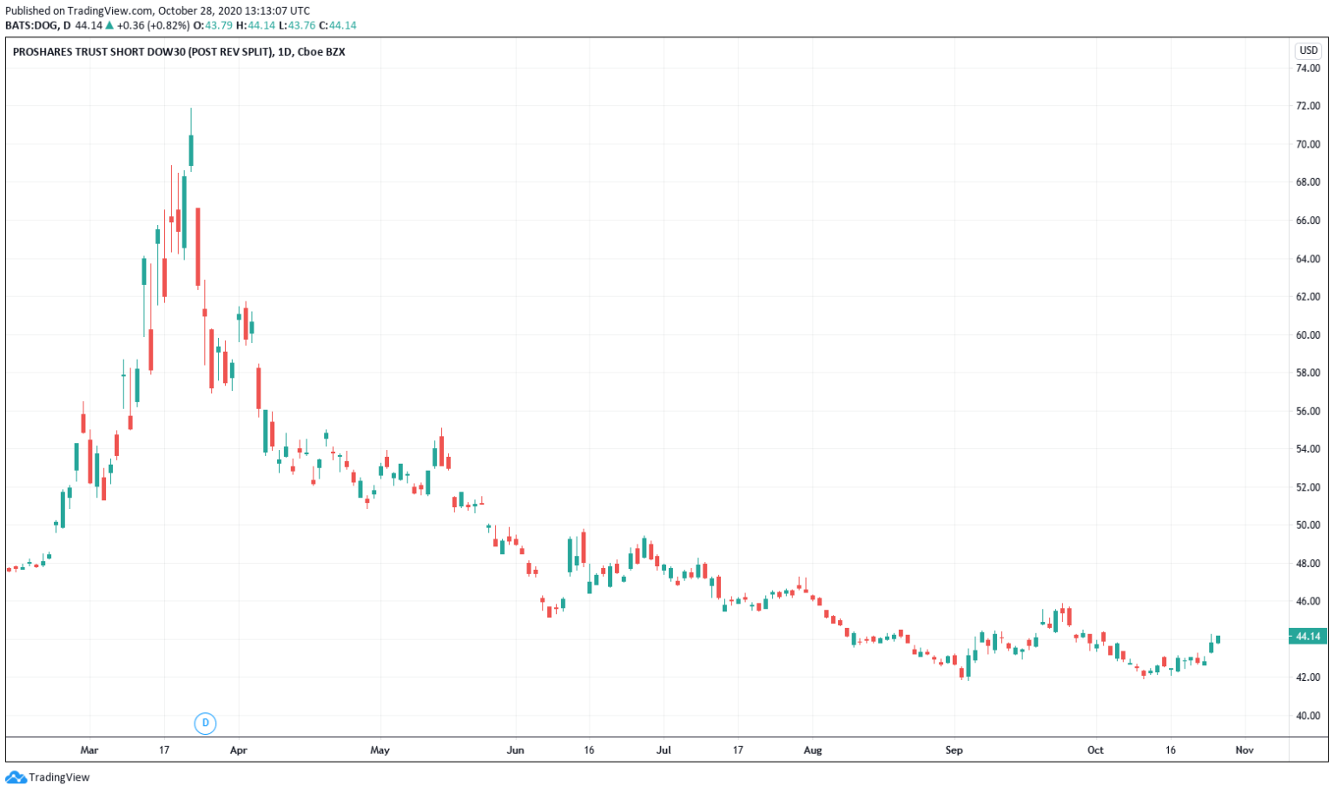This screenshot has width=1334, height=793.
Task: Click the circled D marker below the chart
Action: (x=205, y=722)
